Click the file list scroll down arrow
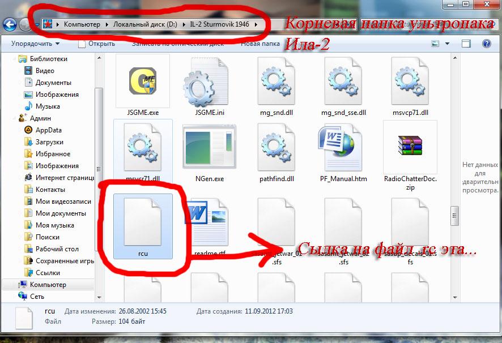Screen dimensions: 502x343 pyautogui.click(x=454, y=297)
